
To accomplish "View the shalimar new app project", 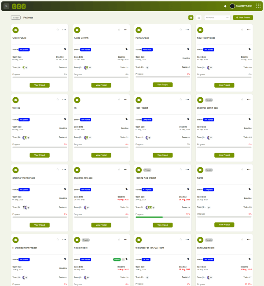I will point(101,225).
